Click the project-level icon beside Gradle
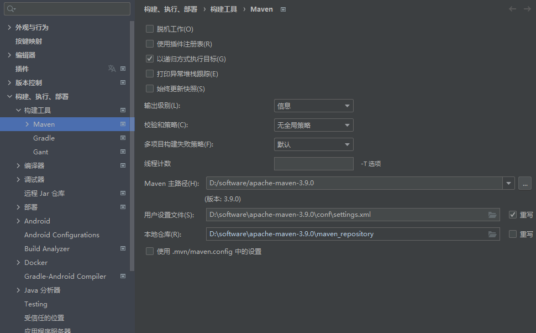The image size is (536, 333). (123, 138)
